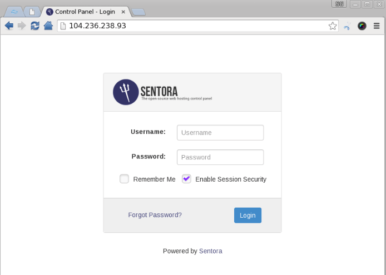
Task: Focus the Username input field
Action: click(220, 133)
